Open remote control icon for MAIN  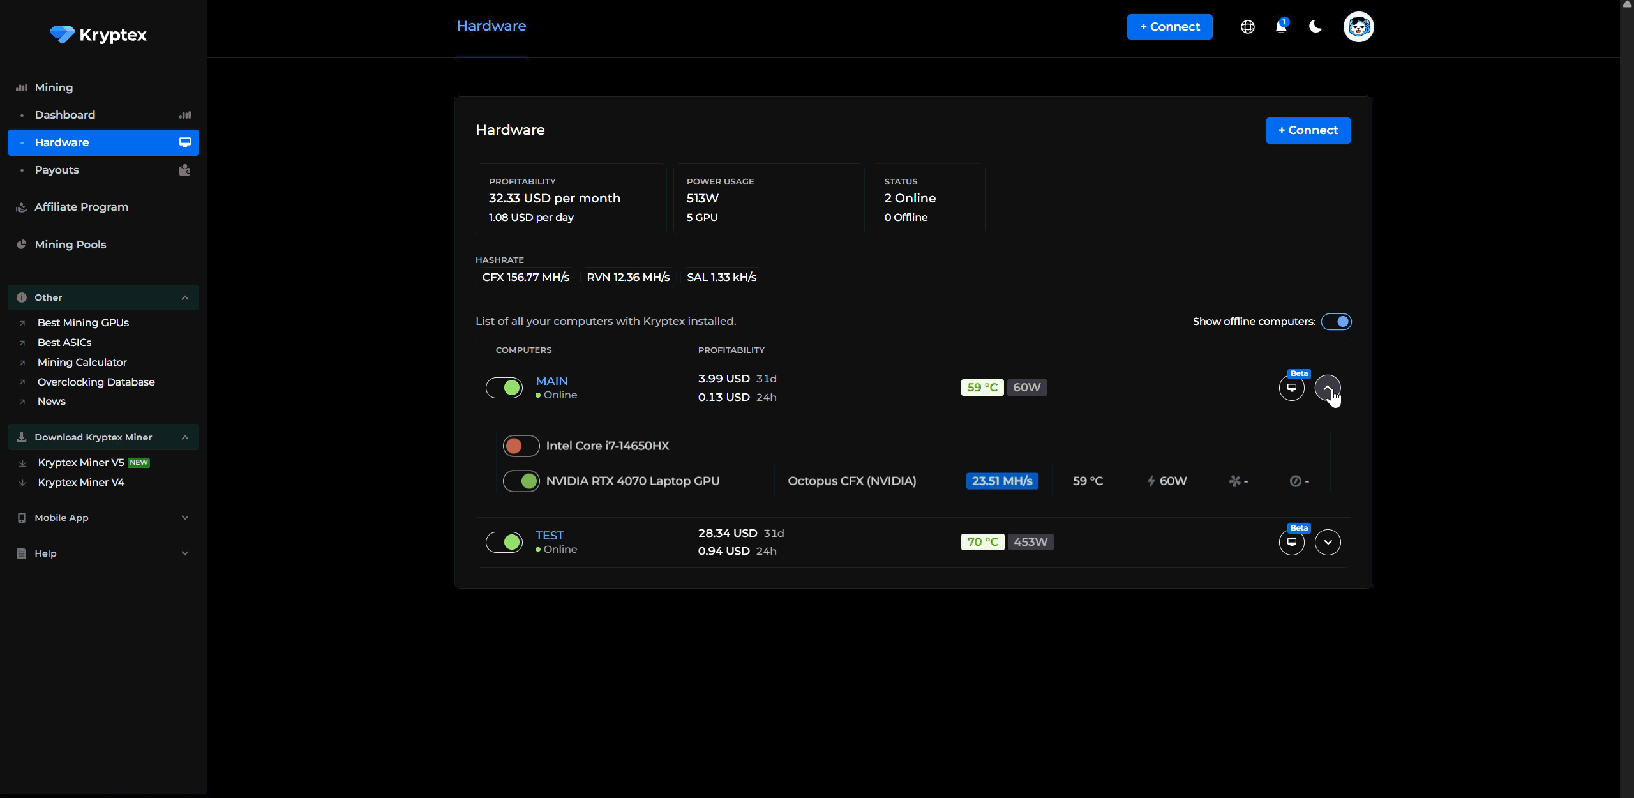coord(1292,388)
